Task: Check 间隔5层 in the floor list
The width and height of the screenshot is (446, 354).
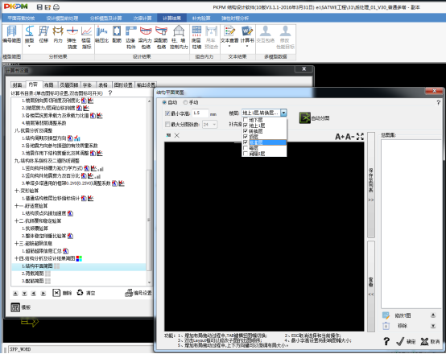Action: (246, 154)
